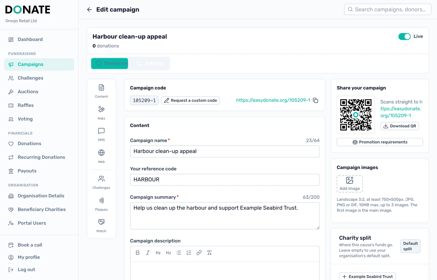Clear formatting in the description editor

point(209,253)
